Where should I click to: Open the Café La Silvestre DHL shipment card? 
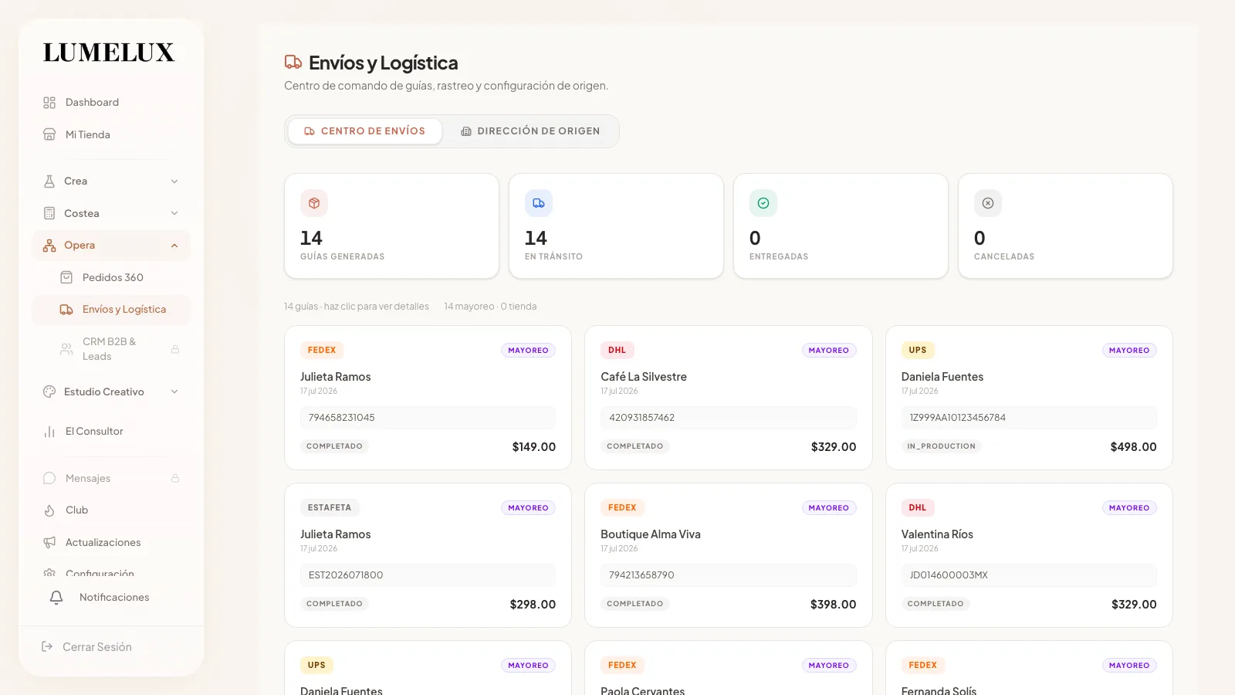729,398
